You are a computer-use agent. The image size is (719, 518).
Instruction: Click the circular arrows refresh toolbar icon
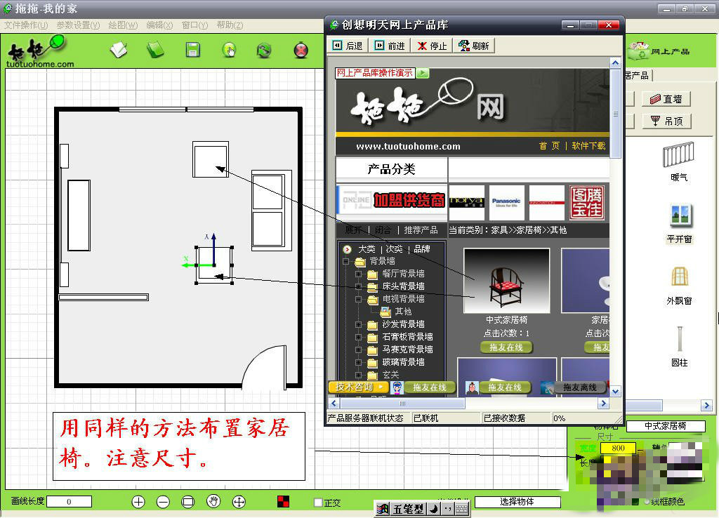(264, 50)
